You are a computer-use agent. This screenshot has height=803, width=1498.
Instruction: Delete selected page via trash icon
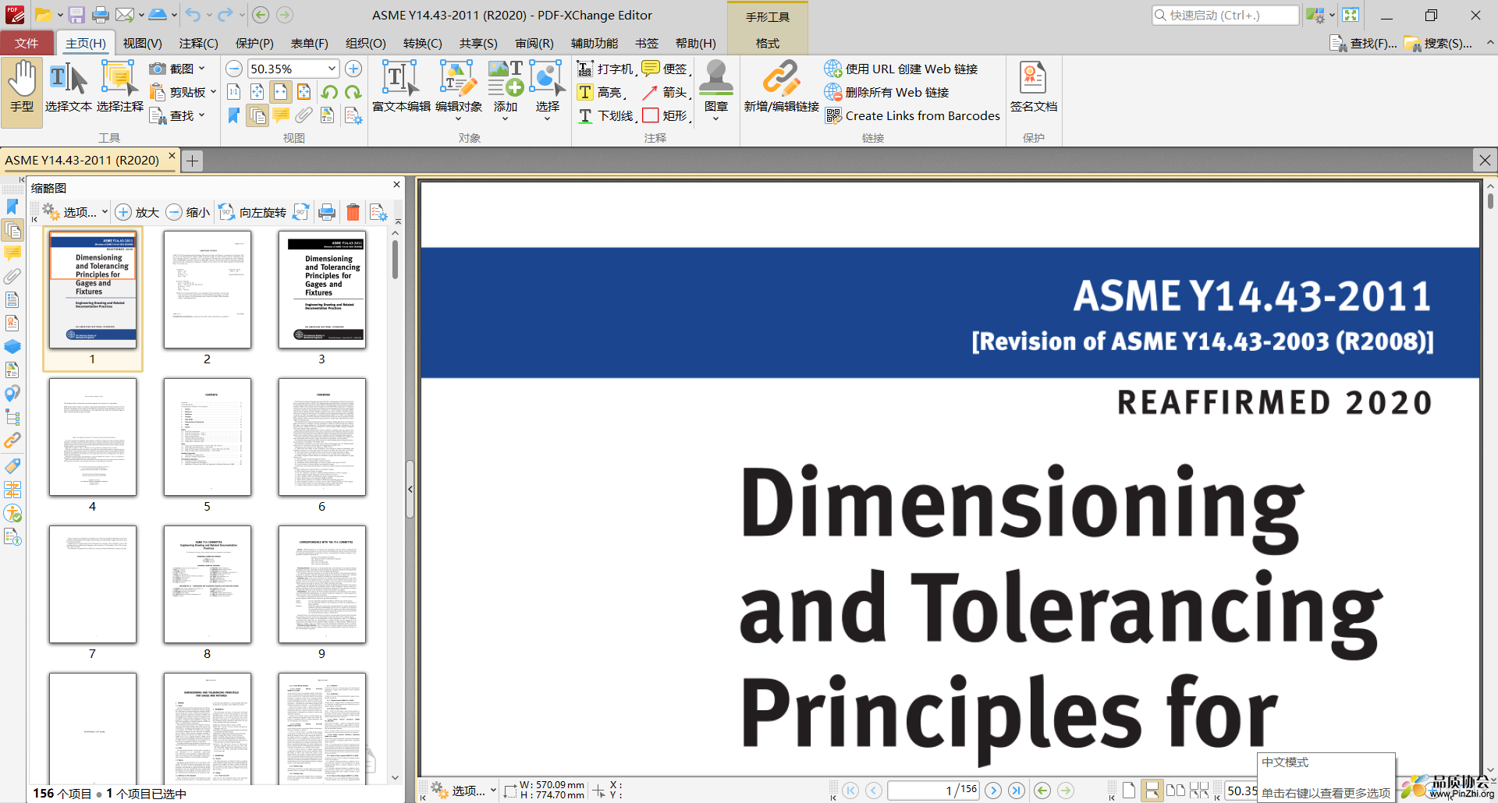point(353,212)
